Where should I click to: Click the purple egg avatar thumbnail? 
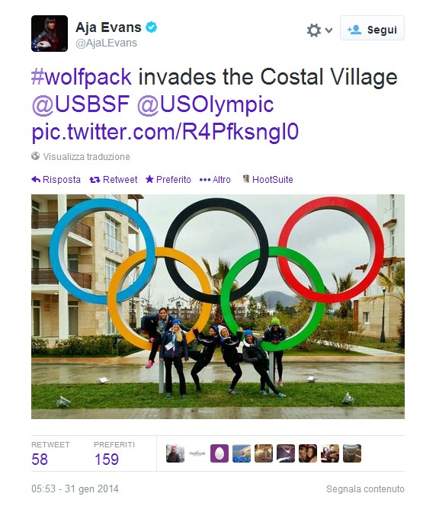point(219,453)
